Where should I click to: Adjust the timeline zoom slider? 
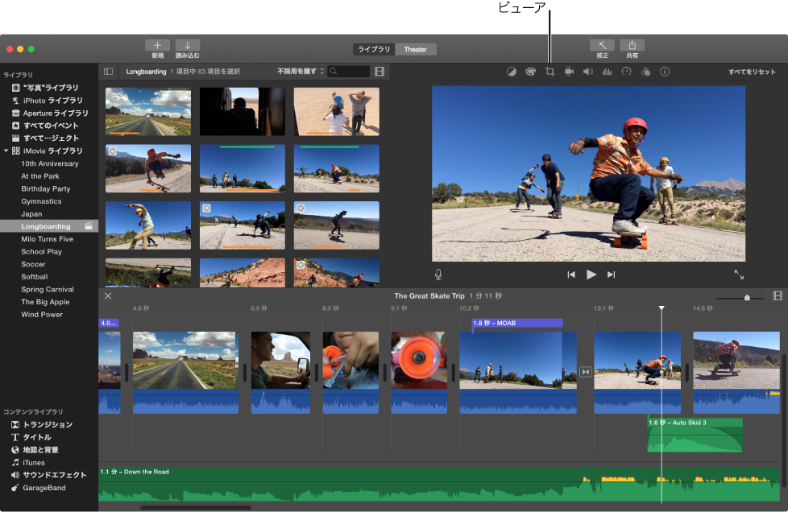tap(747, 297)
